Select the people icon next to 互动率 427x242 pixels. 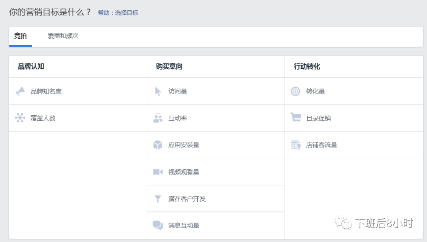point(158,118)
